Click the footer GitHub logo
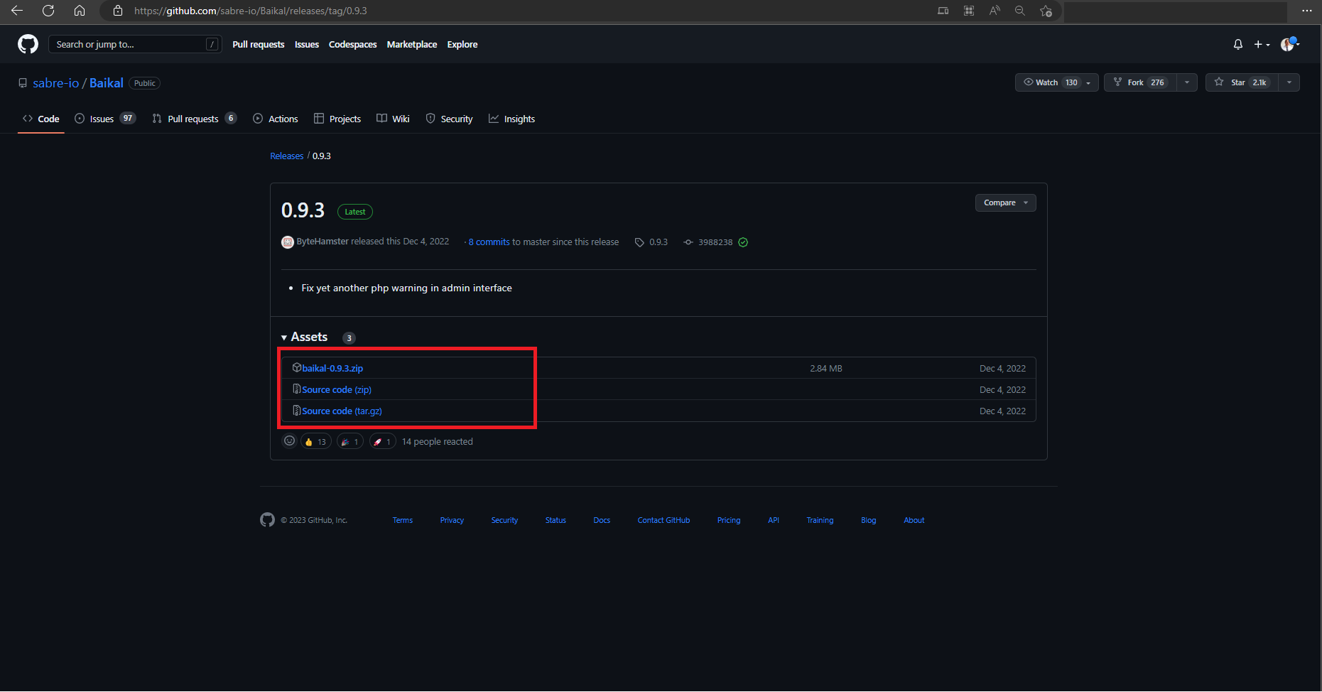The height and width of the screenshot is (692, 1322). point(267,520)
